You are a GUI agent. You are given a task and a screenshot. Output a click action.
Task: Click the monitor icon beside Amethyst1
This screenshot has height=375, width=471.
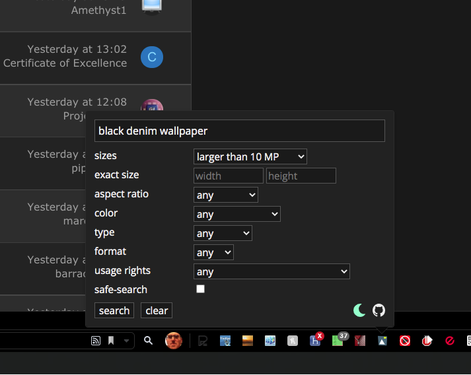pyautogui.click(x=152, y=7)
